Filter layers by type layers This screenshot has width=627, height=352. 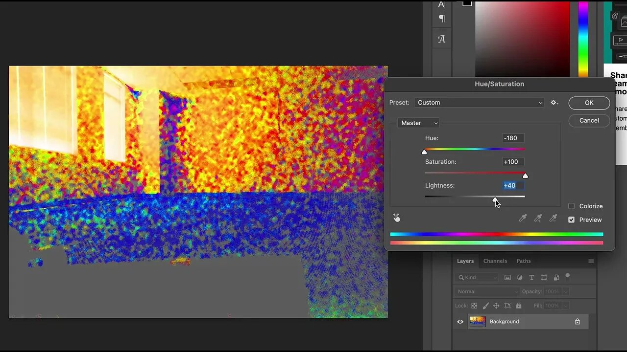coord(531,278)
